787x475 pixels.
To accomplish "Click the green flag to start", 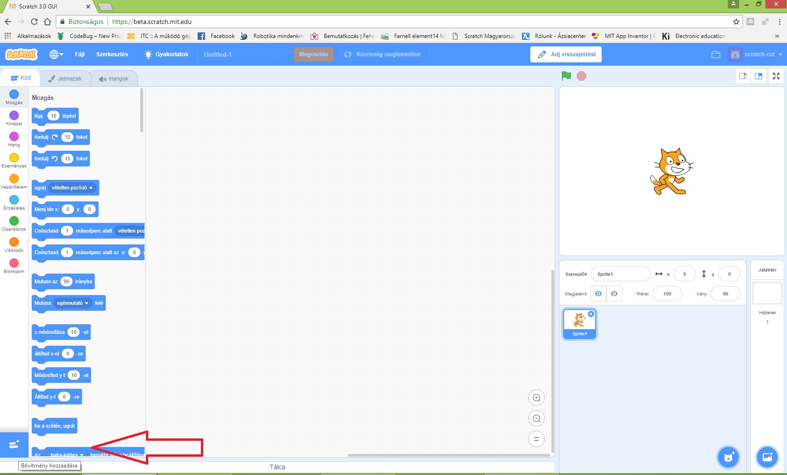I will [566, 76].
